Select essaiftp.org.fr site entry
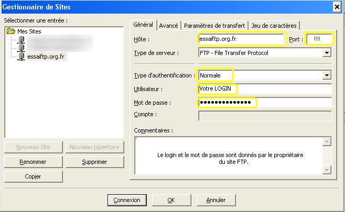The height and width of the screenshot is (212, 345). [46, 57]
